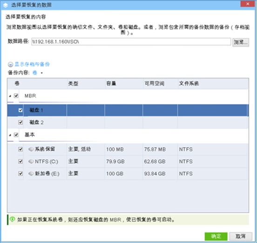
Task: Toggle the 新加卷 (E:) checkbox
Action: click(x=20, y=173)
